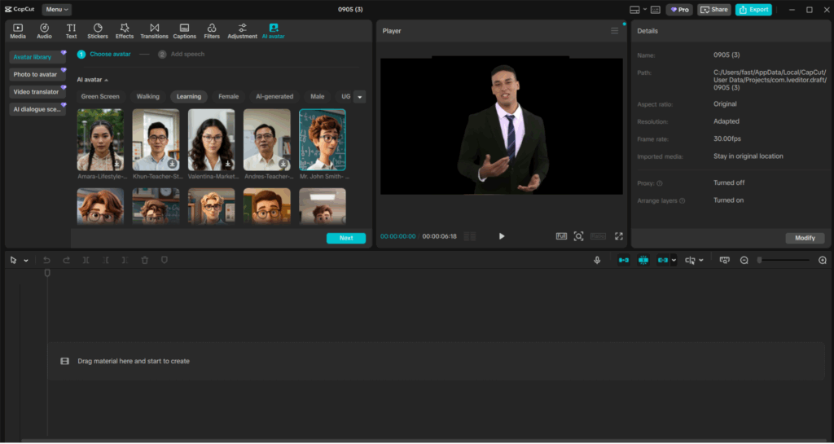834x444 pixels.
Task: Click the Proxy info help icon
Action: tap(660, 183)
